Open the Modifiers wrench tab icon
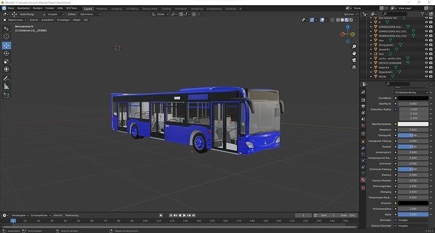Viewport: 435px width, 233px height. pyautogui.click(x=363, y=148)
